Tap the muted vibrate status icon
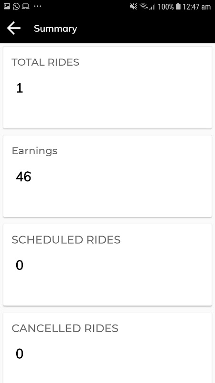Viewport: 215px width, 383px height. 133,7
